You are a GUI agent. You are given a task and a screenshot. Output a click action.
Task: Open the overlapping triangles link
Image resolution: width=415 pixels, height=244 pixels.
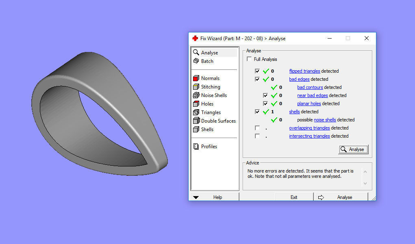click(309, 128)
